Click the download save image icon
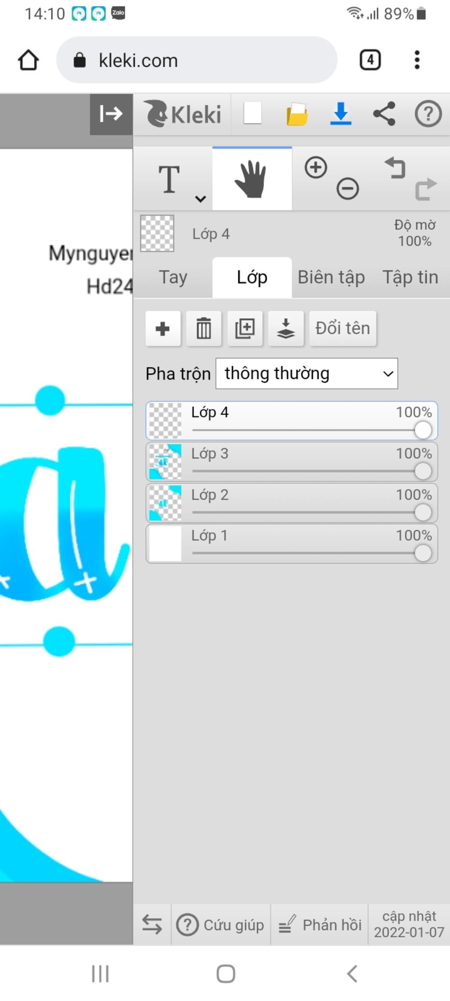 341,114
